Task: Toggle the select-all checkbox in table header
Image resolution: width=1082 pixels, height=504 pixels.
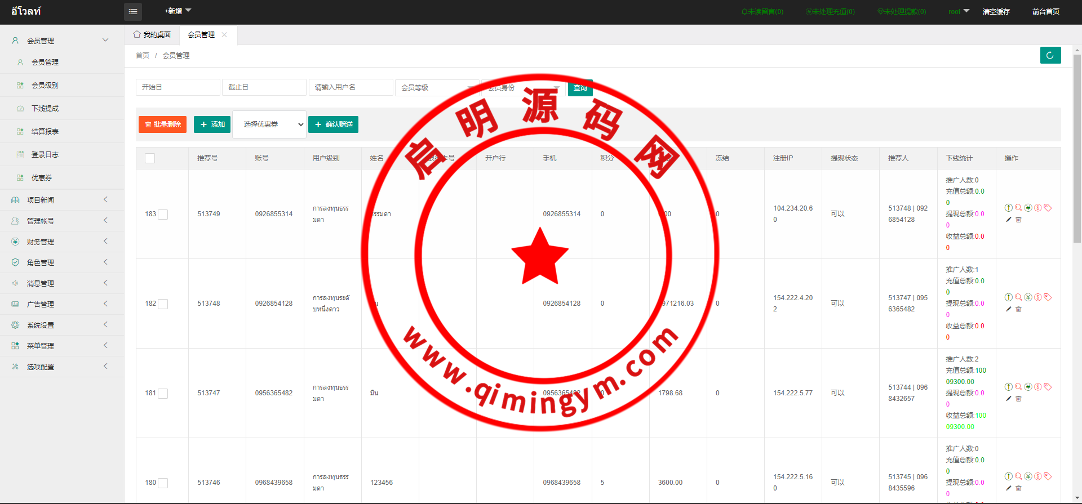Action: tap(150, 158)
